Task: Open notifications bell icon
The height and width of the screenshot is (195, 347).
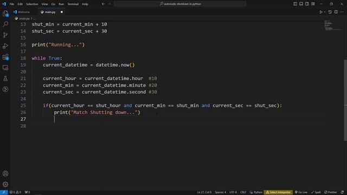Action: click(342, 192)
